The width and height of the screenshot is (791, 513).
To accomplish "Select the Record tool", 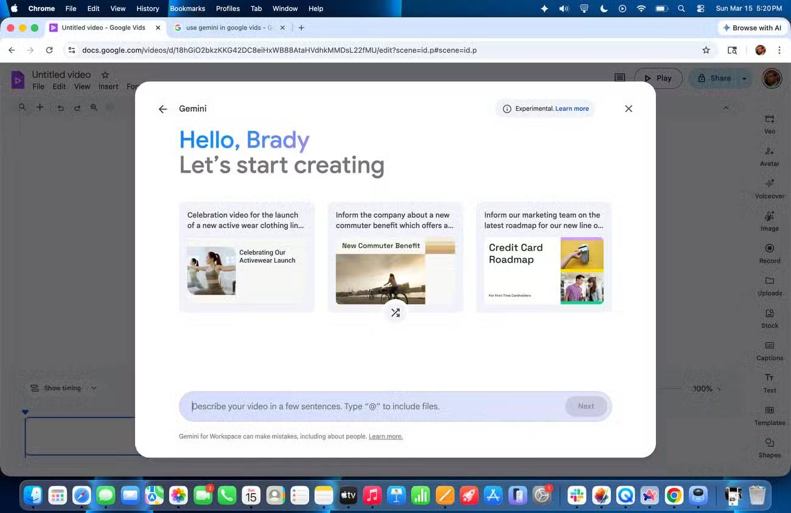I will 770,253.
